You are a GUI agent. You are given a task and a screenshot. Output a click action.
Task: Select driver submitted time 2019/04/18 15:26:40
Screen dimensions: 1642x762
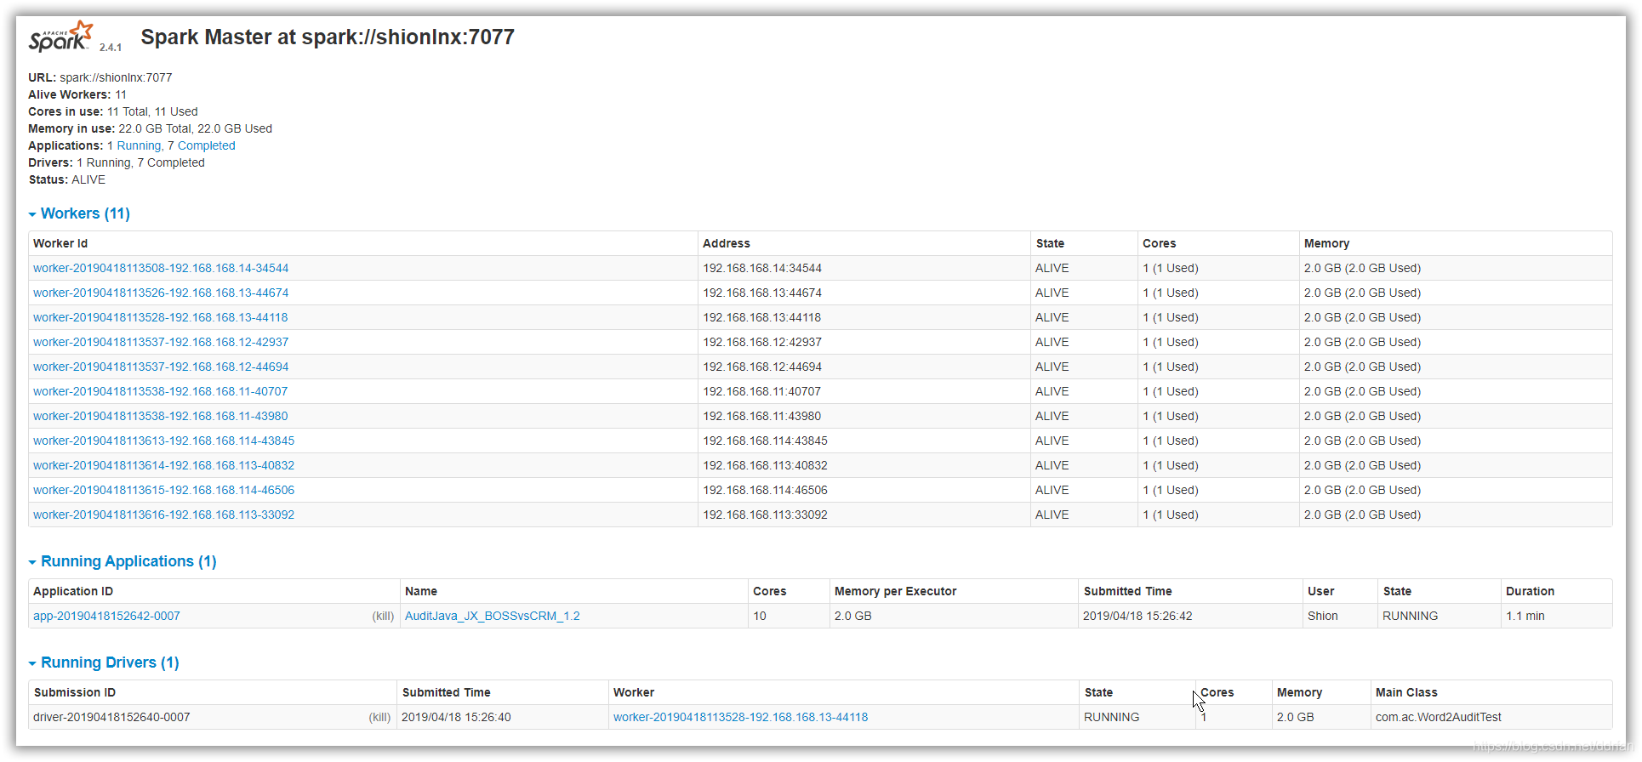[x=457, y=717]
